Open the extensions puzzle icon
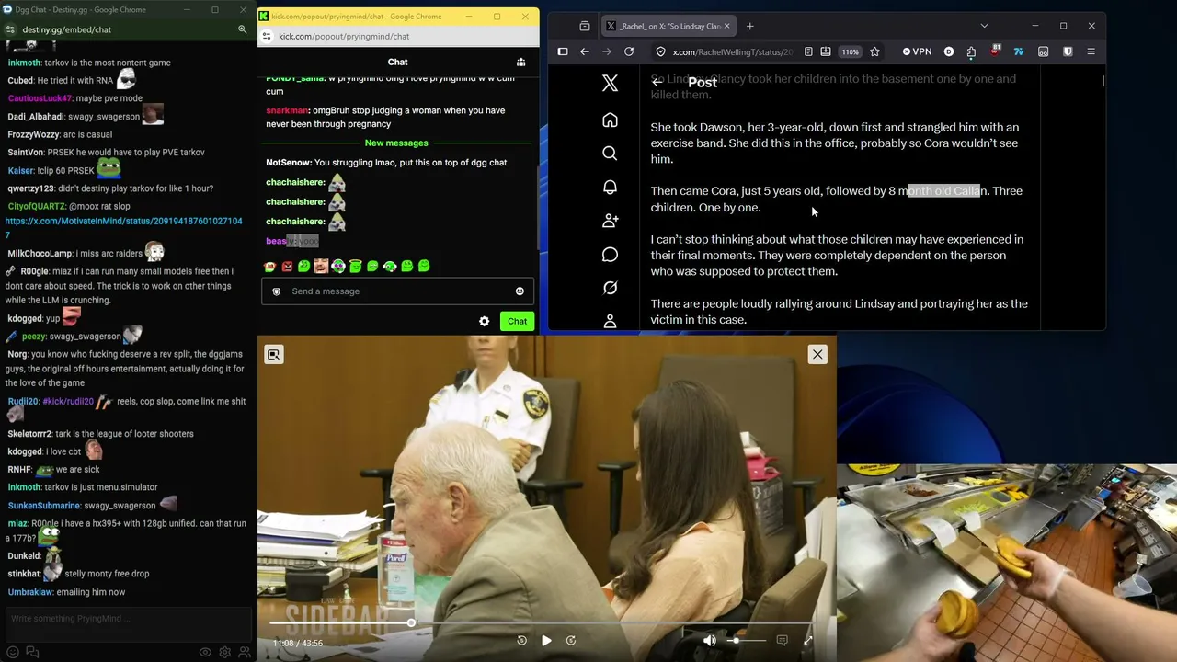Image resolution: width=1177 pixels, height=662 pixels. click(971, 51)
